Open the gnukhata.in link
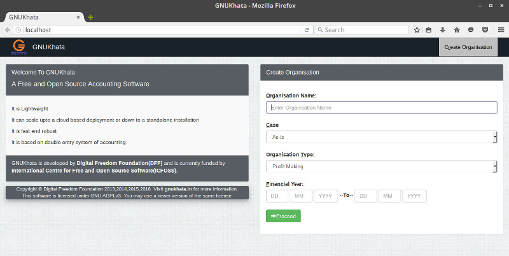The width and height of the screenshot is (509, 256). [x=178, y=189]
